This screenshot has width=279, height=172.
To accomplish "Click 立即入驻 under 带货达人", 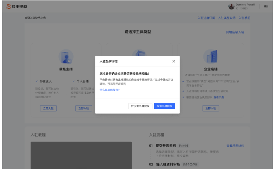I will pos(48,108).
